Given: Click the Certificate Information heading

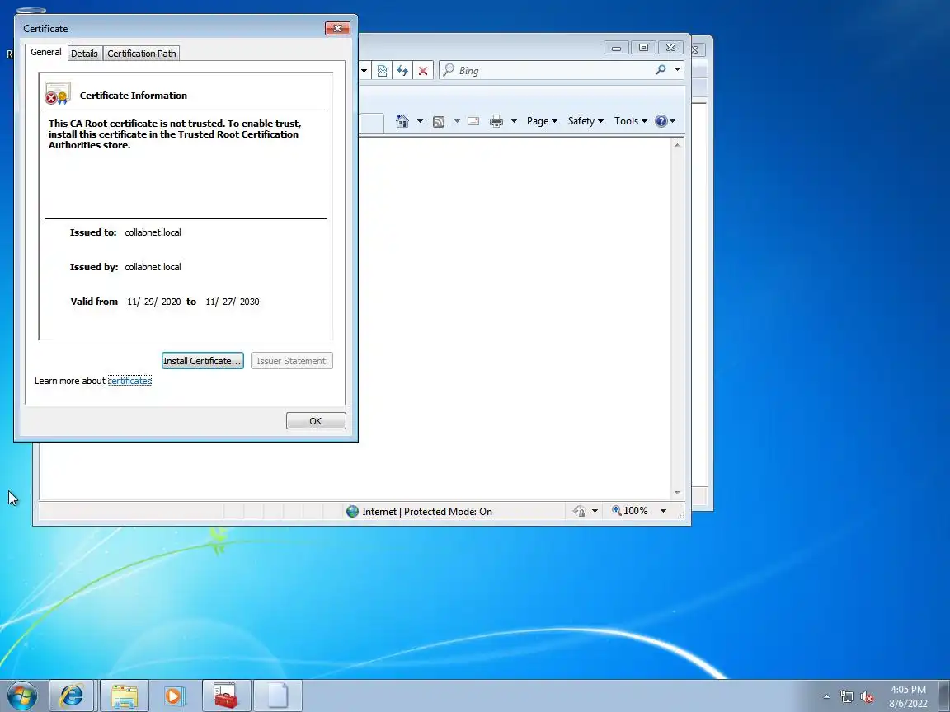Looking at the screenshot, I should pyautogui.click(x=134, y=96).
